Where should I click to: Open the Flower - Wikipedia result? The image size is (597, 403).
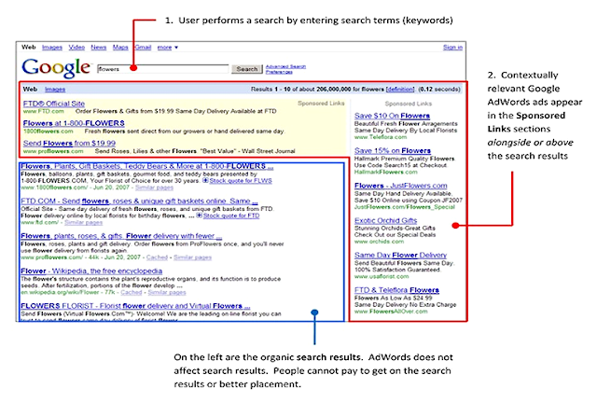pos(91,271)
